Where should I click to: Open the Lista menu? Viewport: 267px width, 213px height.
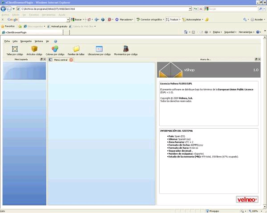[x=15, y=41]
